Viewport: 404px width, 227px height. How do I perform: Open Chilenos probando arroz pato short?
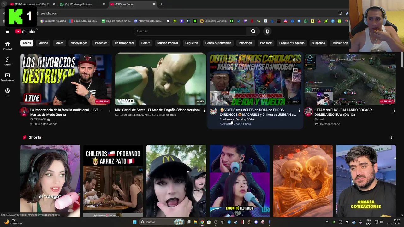pos(113,181)
